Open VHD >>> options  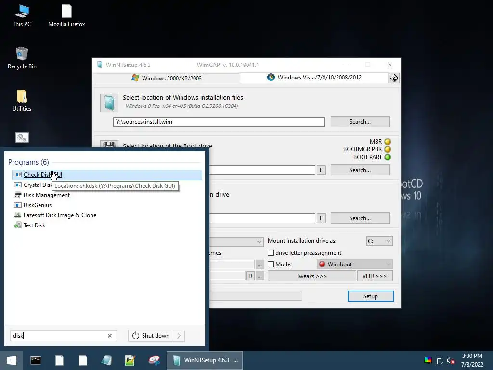click(x=375, y=276)
